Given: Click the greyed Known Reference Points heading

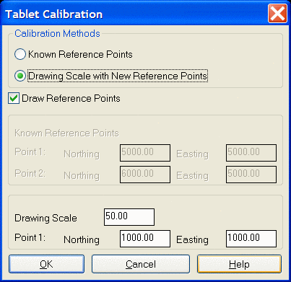Looking at the screenshot, I should [x=66, y=133].
